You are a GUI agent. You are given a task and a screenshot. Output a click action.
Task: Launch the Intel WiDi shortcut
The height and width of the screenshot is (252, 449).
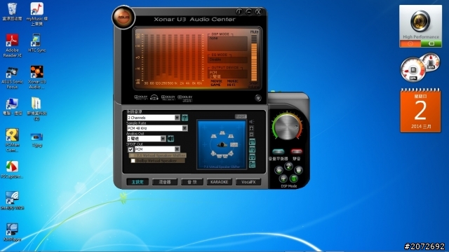(12, 201)
